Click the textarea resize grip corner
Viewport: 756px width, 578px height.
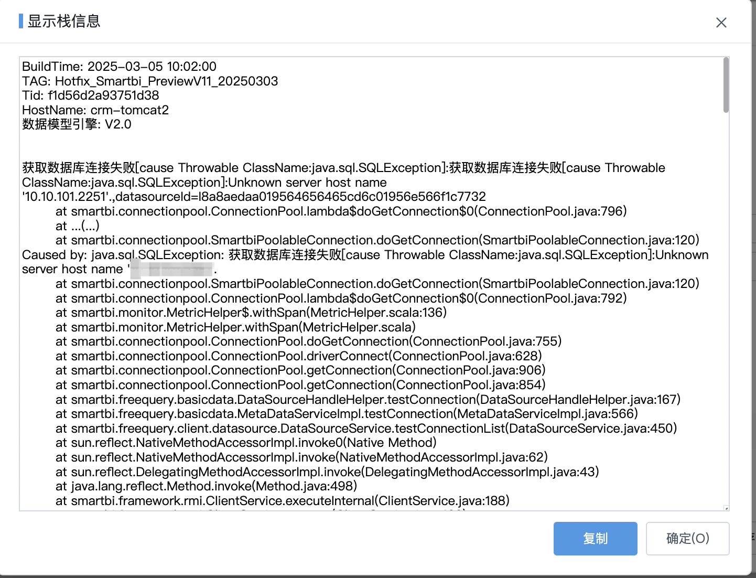point(726,508)
